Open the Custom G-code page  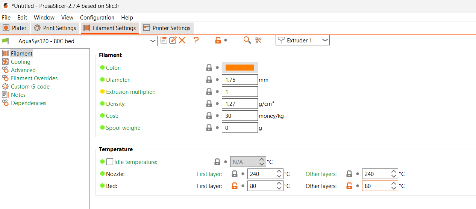click(x=30, y=87)
